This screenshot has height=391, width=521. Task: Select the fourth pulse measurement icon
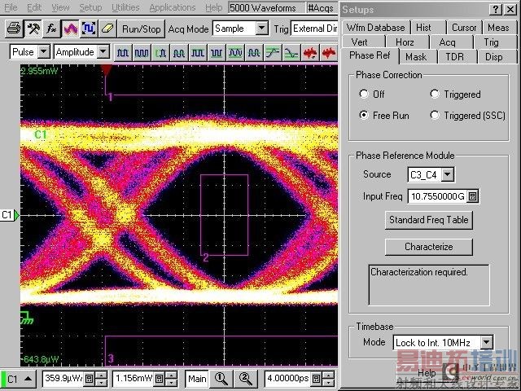coord(179,52)
